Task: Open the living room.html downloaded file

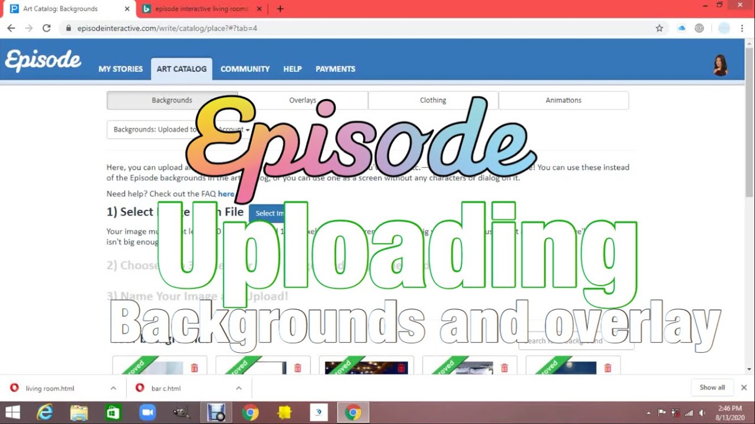Action: [50, 388]
